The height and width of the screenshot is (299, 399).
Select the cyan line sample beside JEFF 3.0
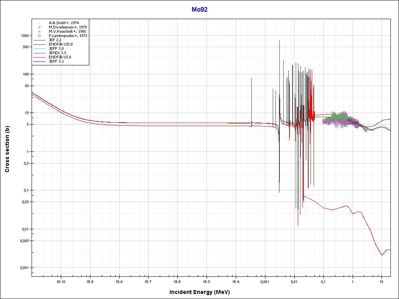39,49
